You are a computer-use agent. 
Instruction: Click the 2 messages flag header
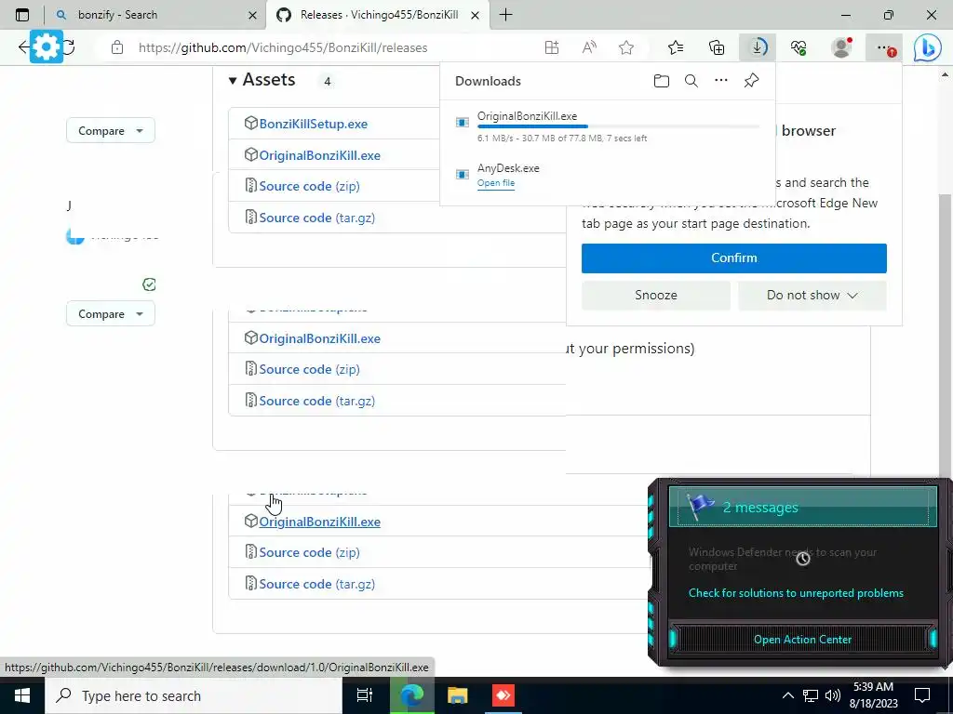tap(802, 507)
